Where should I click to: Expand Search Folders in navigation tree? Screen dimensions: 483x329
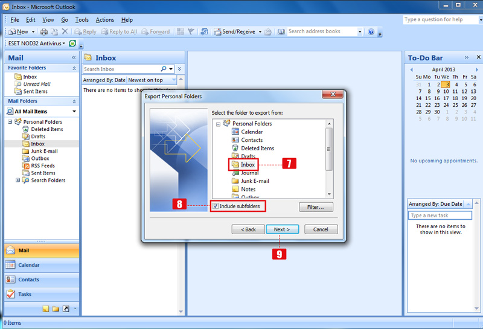click(18, 180)
